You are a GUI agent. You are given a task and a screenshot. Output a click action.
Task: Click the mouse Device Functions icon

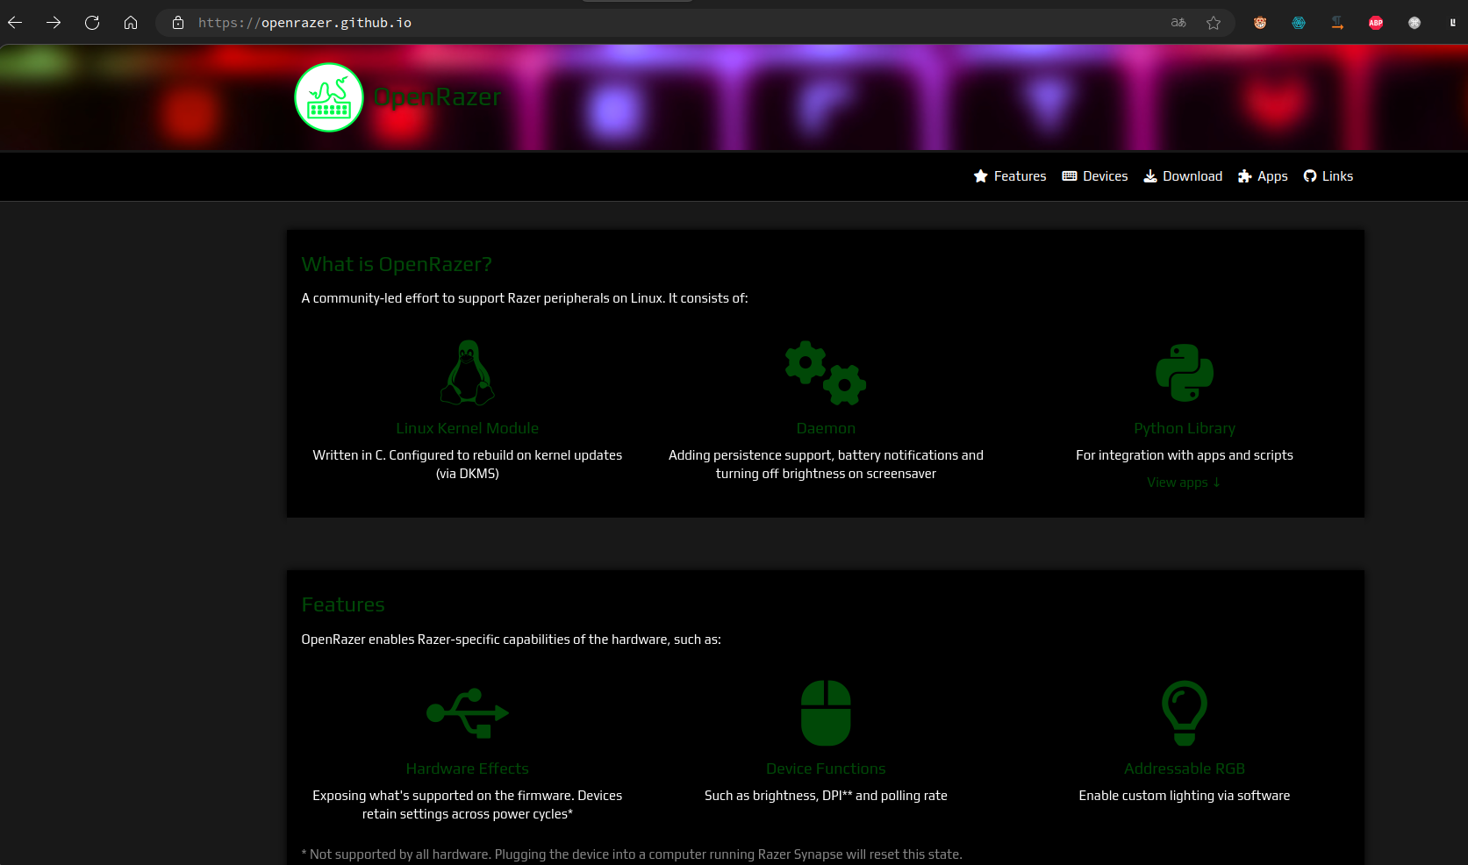point(826,713)
